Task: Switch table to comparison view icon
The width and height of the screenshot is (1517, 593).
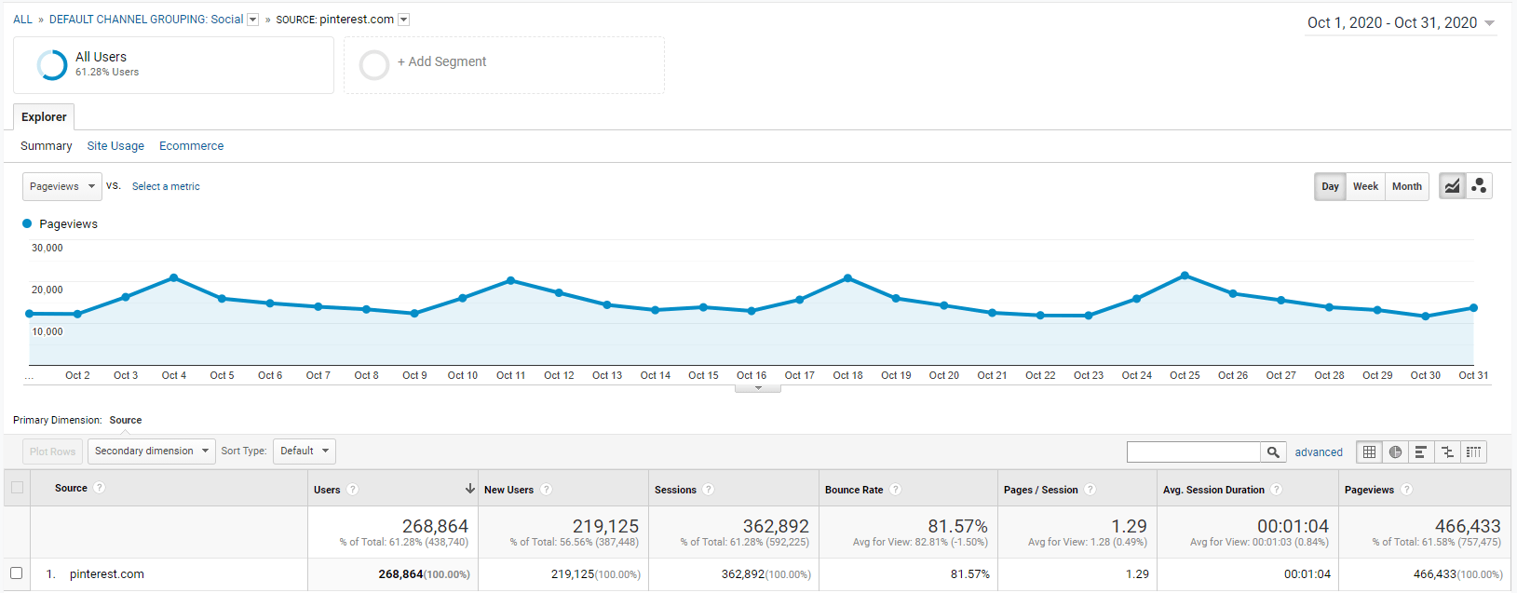Action: click(1447, 452)
